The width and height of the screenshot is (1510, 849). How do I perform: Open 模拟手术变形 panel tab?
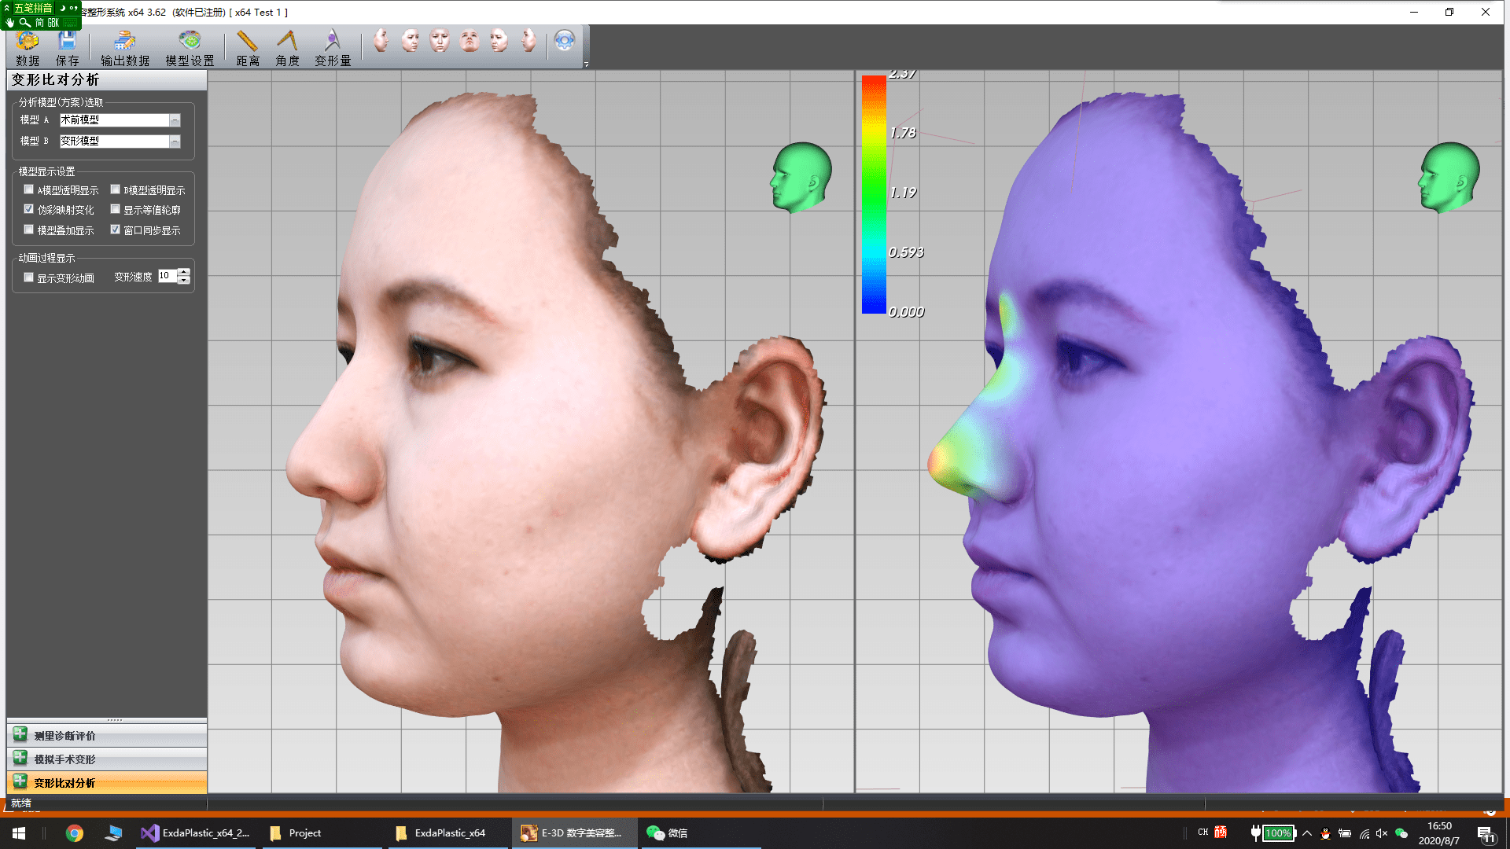point(64,759)
